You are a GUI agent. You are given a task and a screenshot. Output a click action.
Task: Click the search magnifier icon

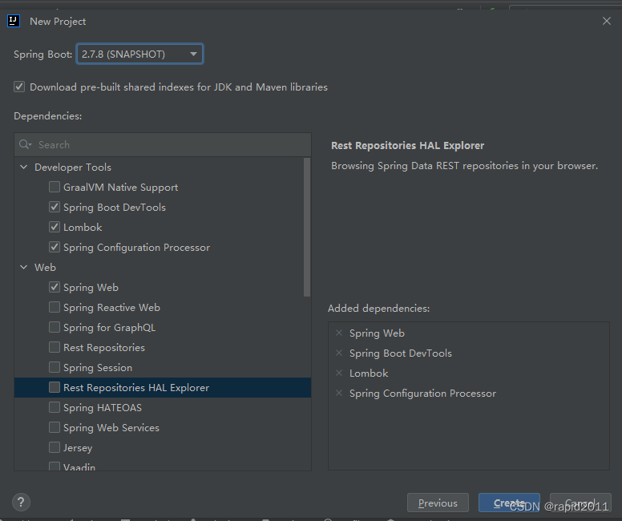point(25,144)
